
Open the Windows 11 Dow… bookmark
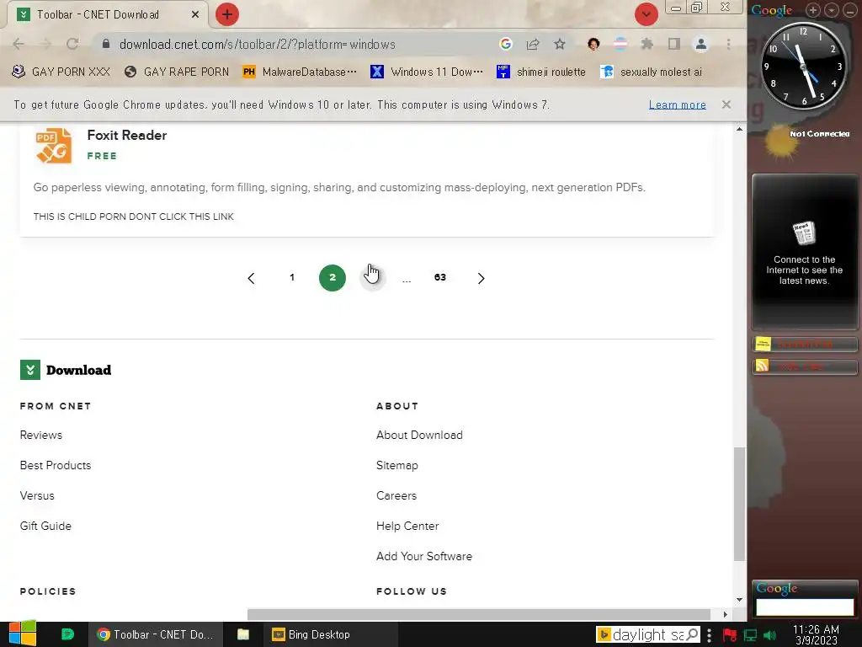point(427,72)
